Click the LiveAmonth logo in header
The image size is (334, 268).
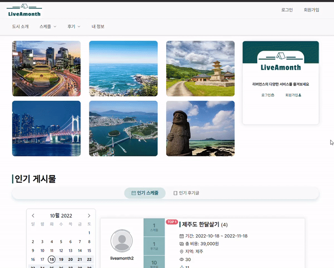click(24, 10)
